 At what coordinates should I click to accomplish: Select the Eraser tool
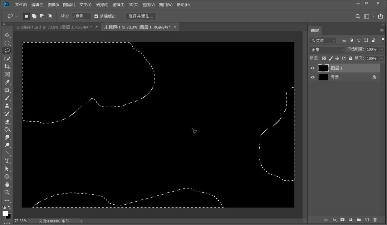click(7, 122)
